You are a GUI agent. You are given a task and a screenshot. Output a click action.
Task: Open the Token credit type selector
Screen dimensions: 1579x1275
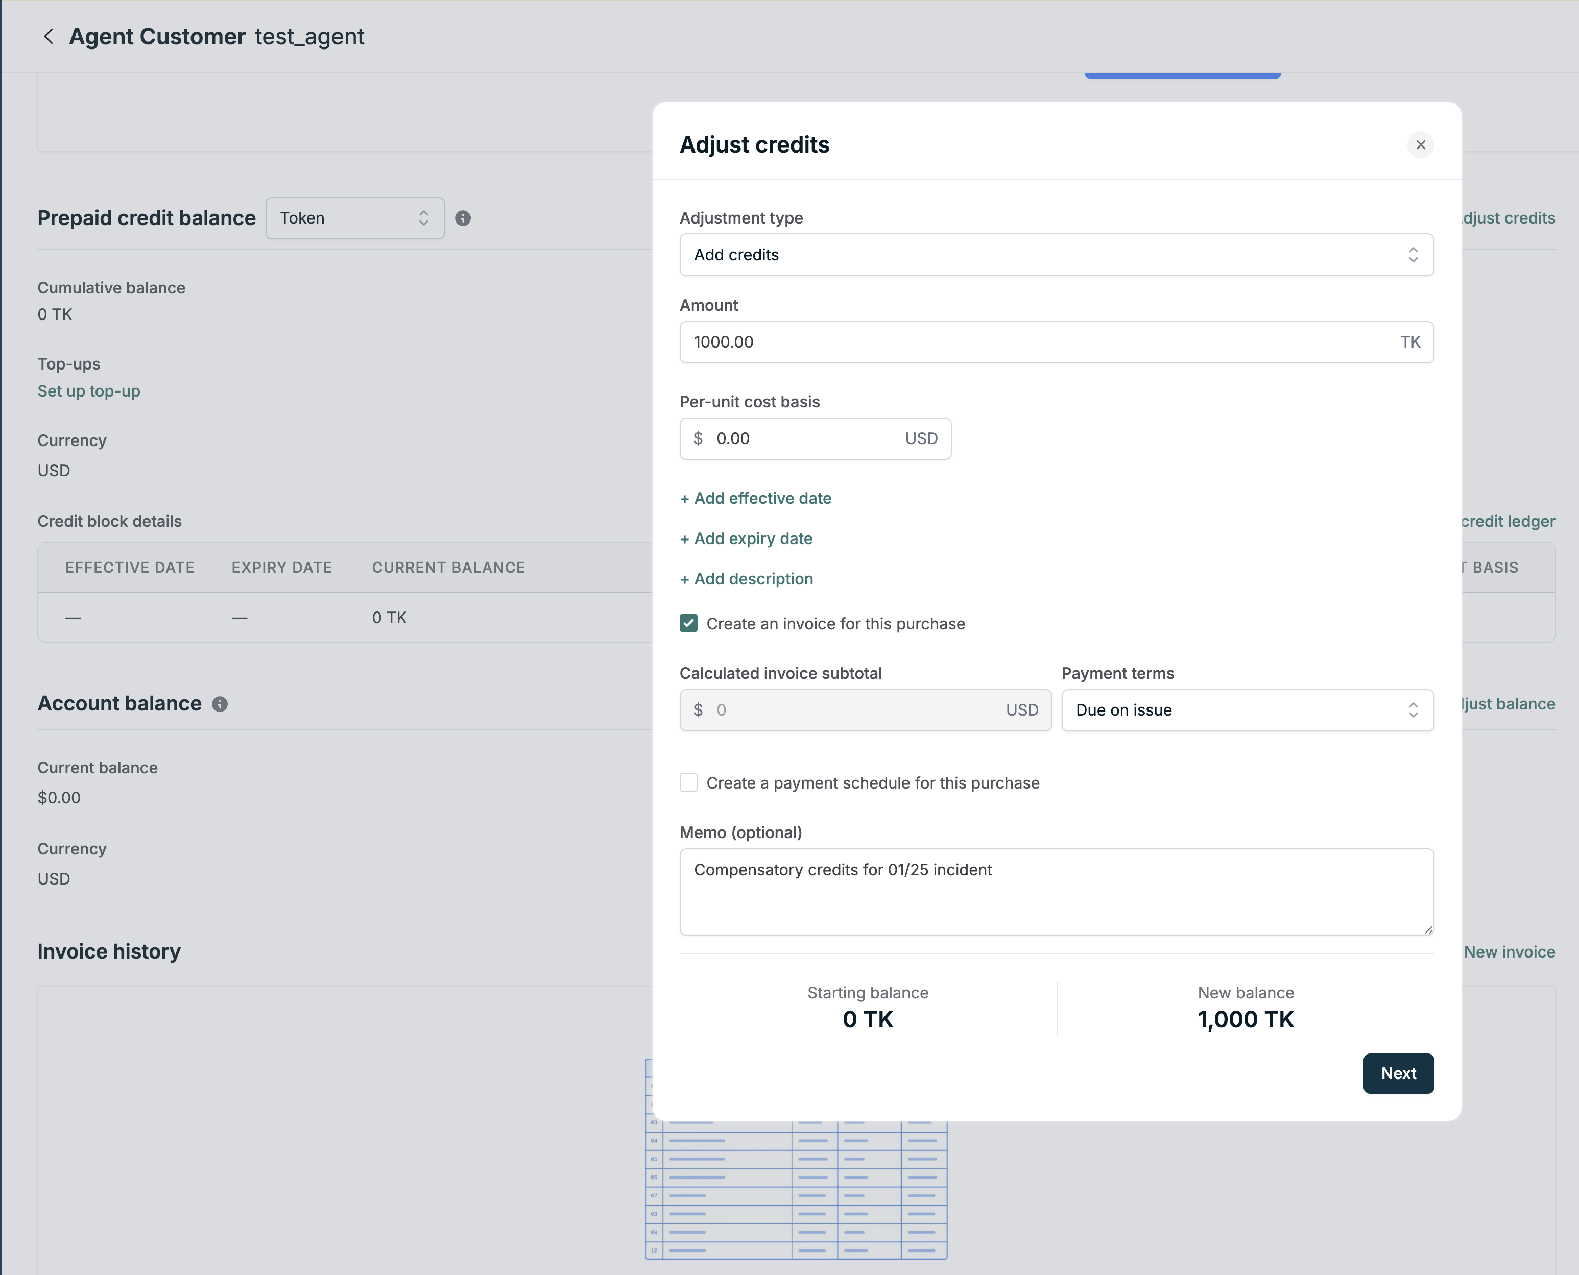click(x=355, y=218)
